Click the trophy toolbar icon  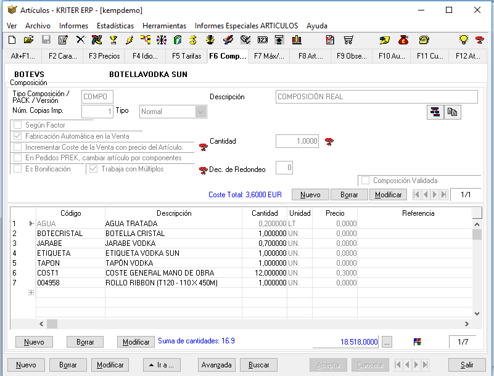coord(113,40)
